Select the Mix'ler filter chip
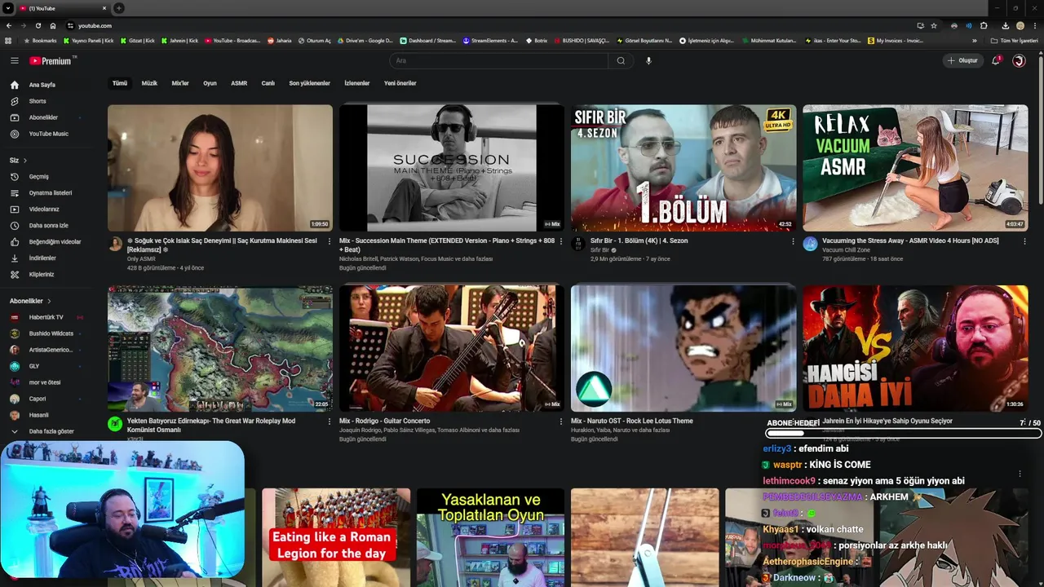This screenshot has width=1044, height=587. point(180,83)
